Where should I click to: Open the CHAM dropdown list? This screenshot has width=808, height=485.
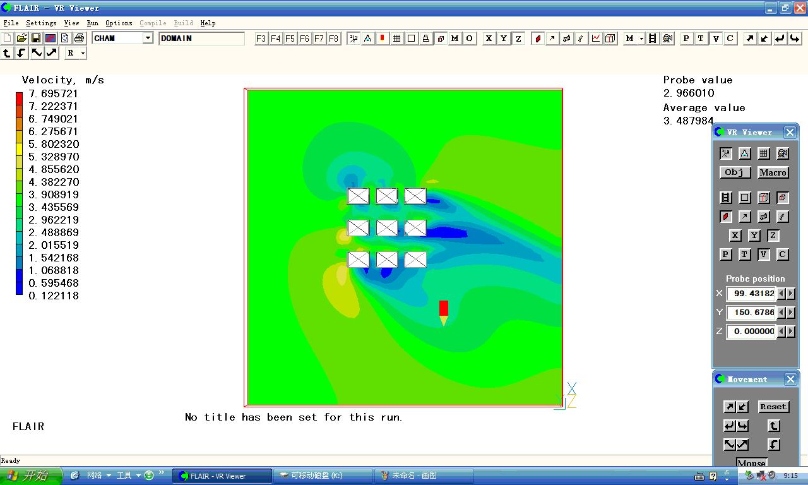coord(148,39)
